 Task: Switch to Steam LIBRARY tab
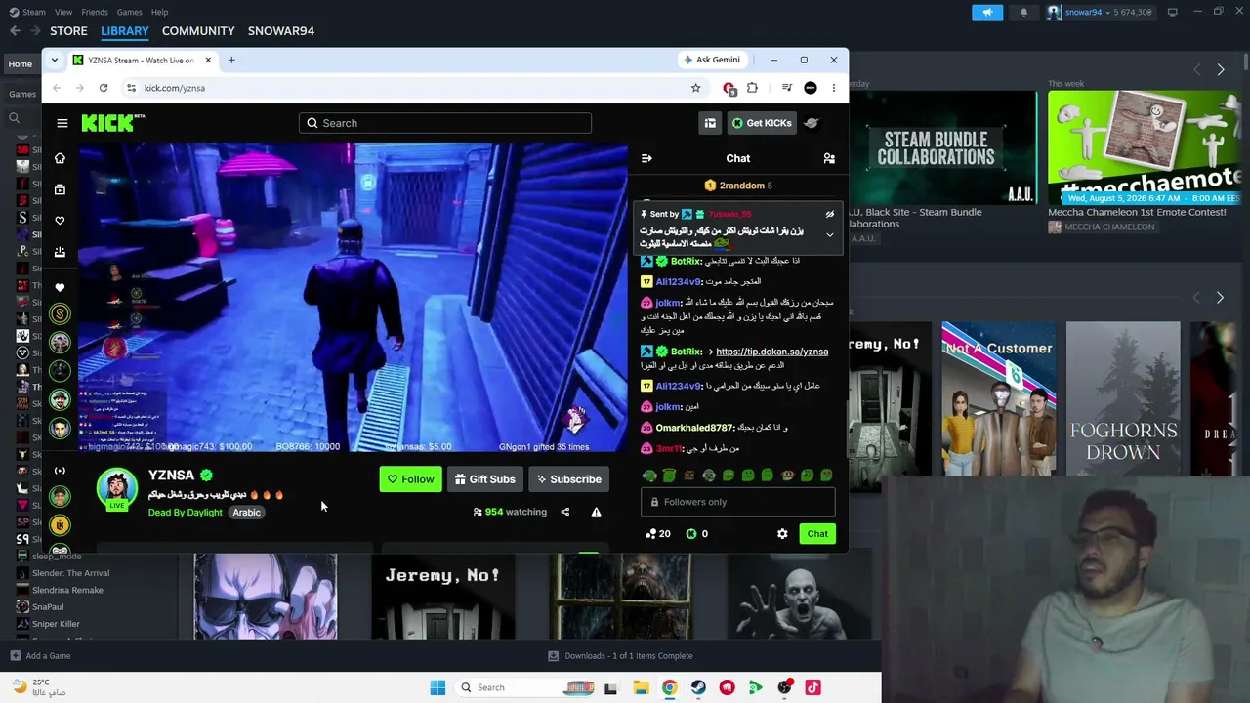click(x=125, y=31)
